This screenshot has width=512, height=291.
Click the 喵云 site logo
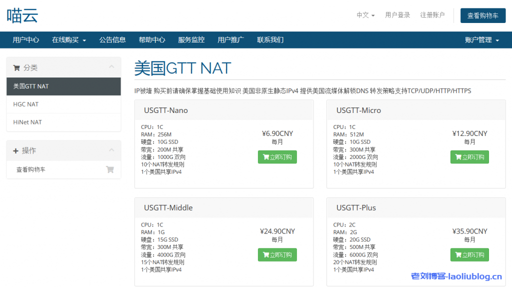click(22, 15)
